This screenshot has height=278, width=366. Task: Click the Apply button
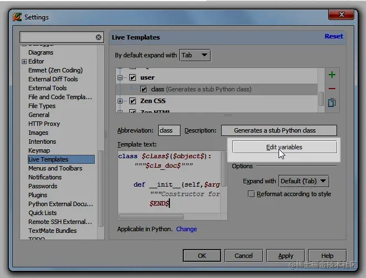click(285, 256)
